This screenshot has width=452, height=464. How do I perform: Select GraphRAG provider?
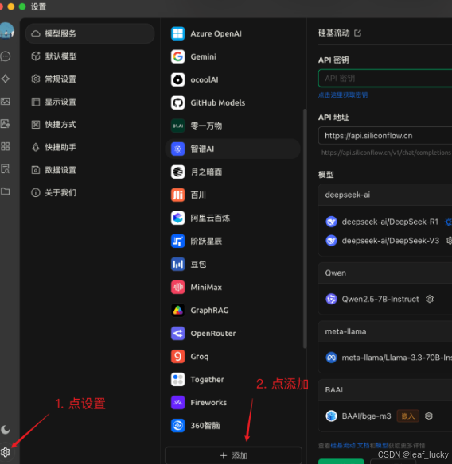[232, 311]
